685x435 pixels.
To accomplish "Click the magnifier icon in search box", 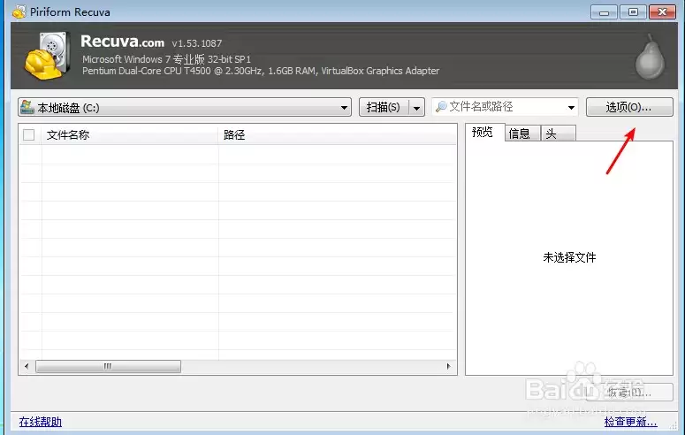I will point(442,107).
